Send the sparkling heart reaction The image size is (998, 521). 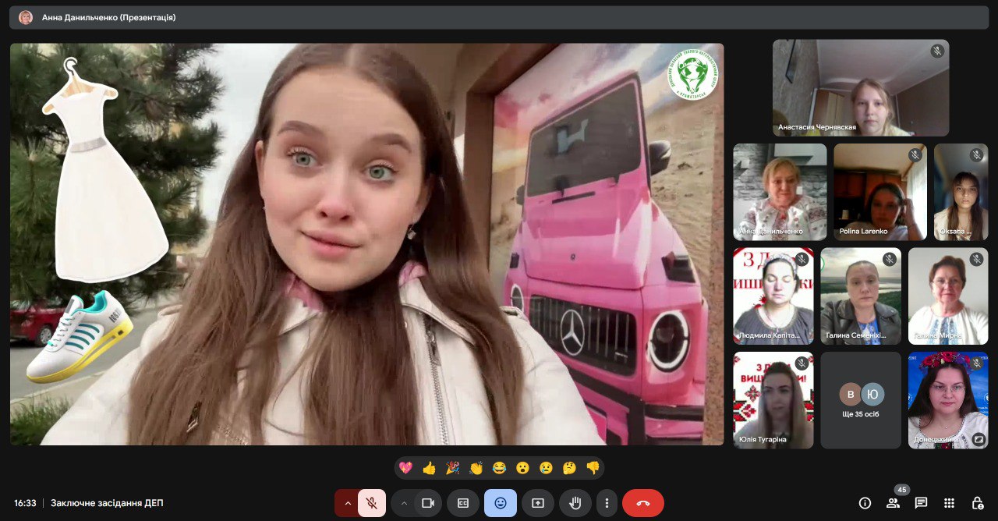[405, 468]
